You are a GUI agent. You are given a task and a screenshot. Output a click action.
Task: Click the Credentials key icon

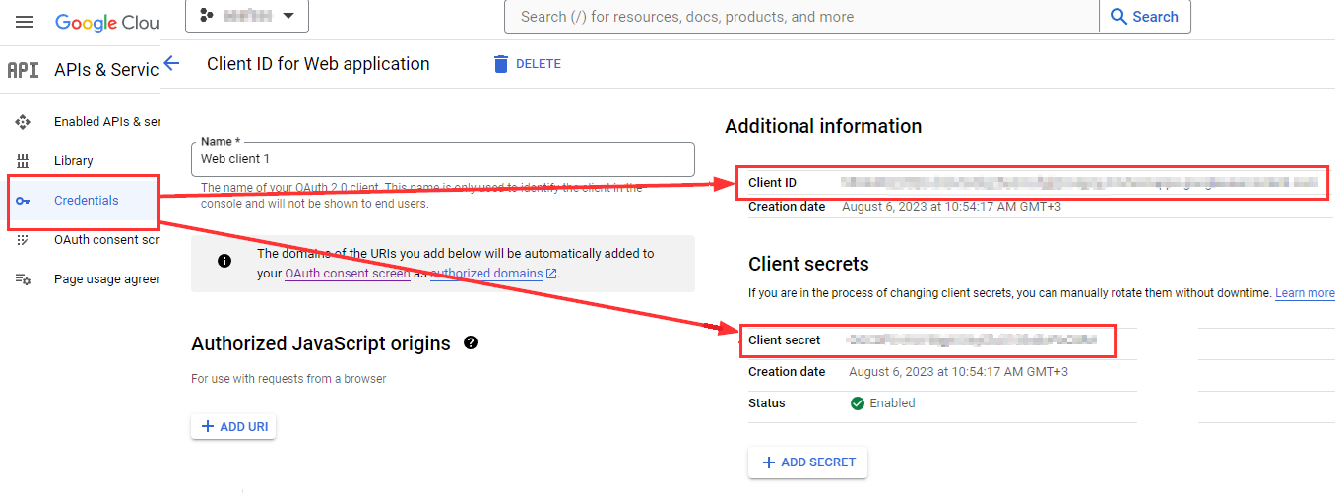23,201
